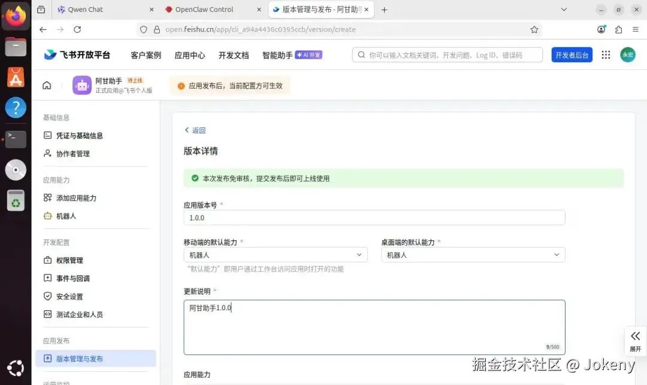
Task: Click into the 更新说明 text area
Action: 374,328
